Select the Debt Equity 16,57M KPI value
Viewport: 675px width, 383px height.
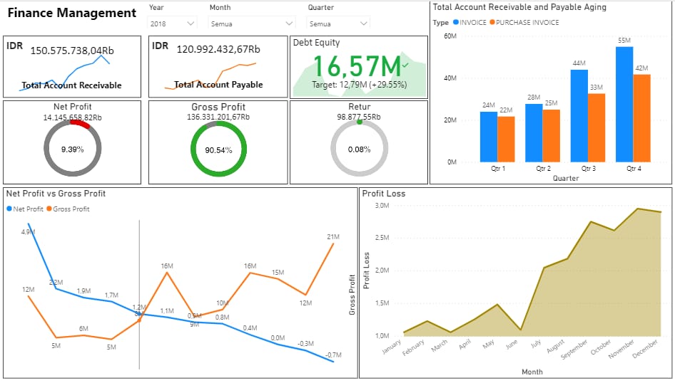coord(357,66)
